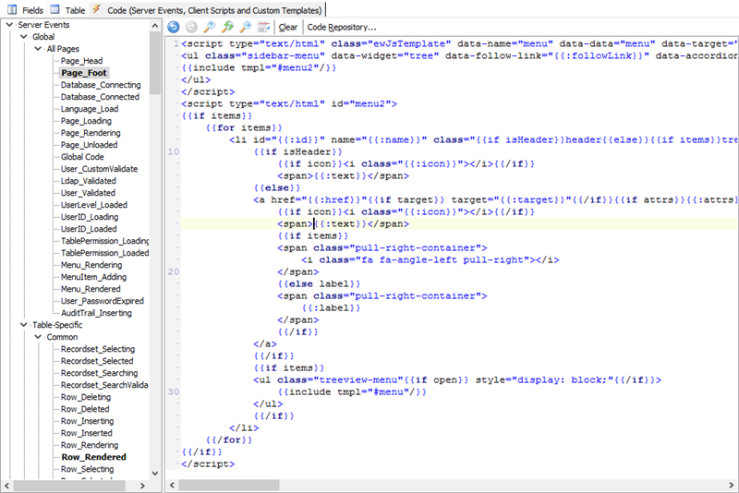Open Find with the question-mark magnifier
The image size is (739, 493).
pyautogui.click(x=210, y=27)
